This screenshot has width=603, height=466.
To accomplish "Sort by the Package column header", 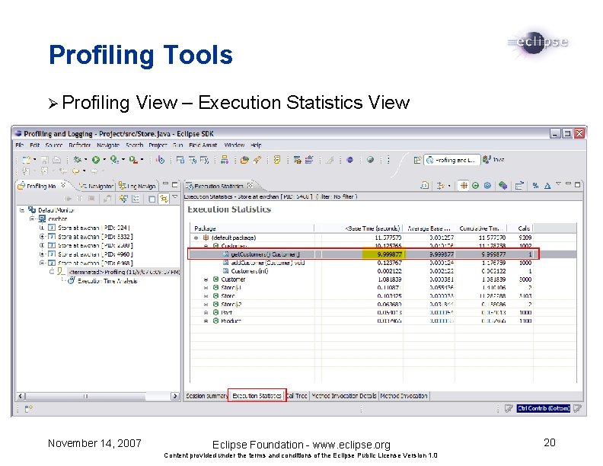I will pyautogui.click(x=252, y=228).
